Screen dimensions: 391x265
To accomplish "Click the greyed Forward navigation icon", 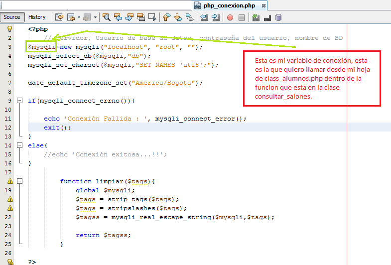I will 87,17.
